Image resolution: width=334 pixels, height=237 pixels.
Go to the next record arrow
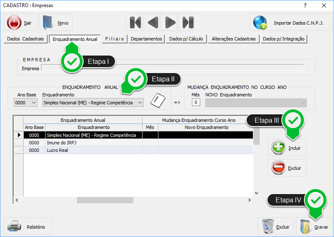pos(170,22)
